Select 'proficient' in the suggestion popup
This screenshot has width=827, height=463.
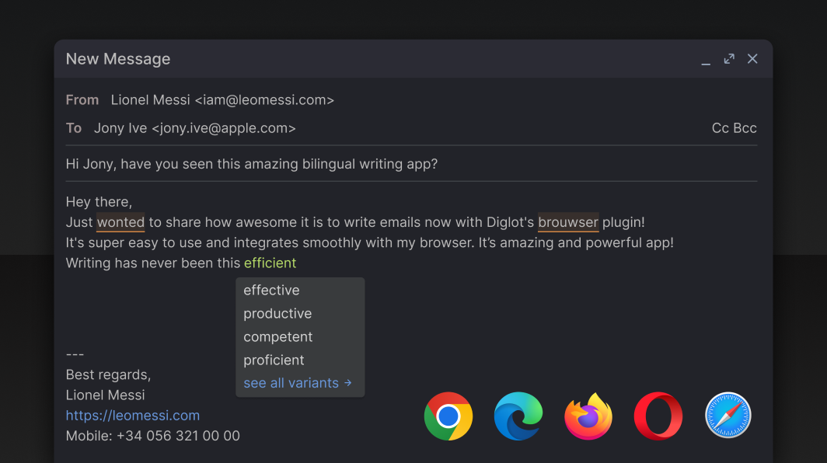coord(274,360)
